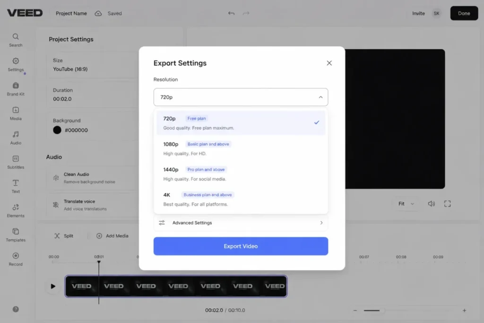Image resolution: width=484 pixels, height=323 pixels.
Task: Click the SK user avatar
Action: (436, 13)
